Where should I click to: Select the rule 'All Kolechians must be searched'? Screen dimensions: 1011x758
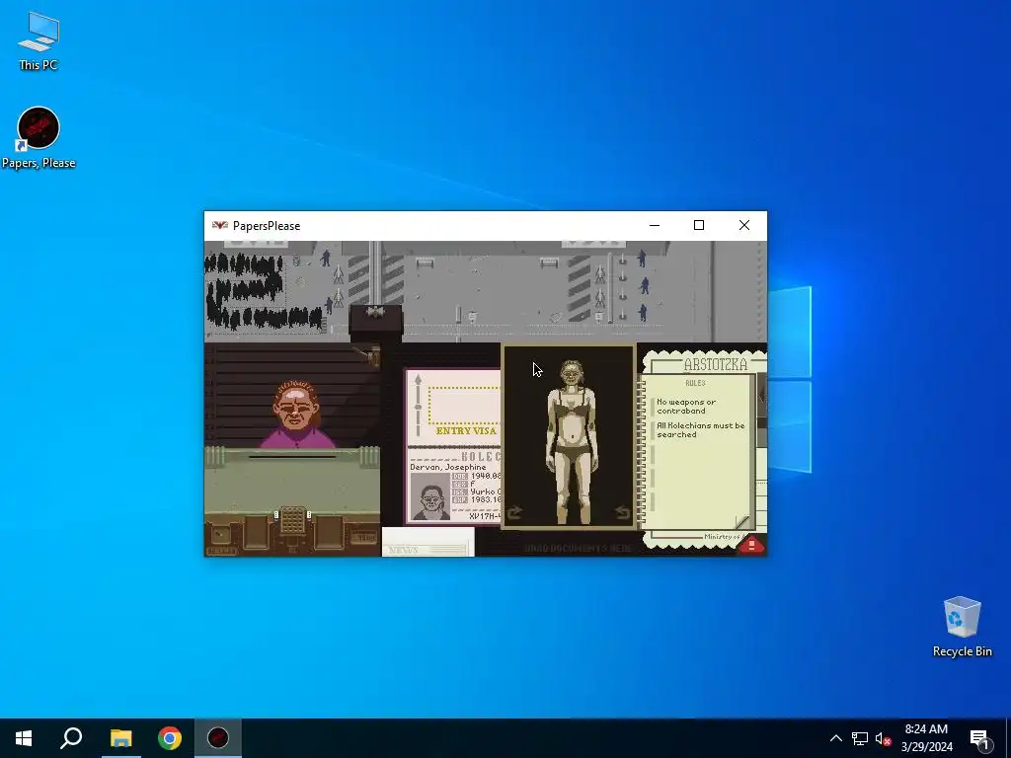click(700, 430)
